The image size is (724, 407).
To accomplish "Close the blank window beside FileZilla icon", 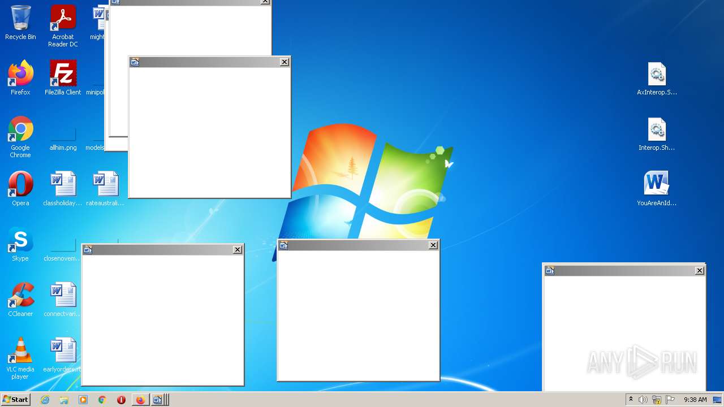I will point(285,62).
